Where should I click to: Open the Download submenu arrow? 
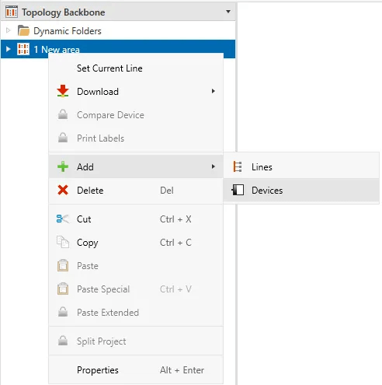(x=213, y=91)
